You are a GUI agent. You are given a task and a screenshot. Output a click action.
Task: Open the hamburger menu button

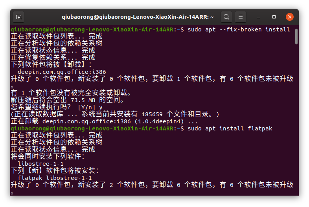241,17
